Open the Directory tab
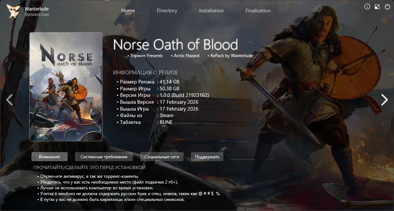Viewport: 394px width, 211px height. click(x=167, y=10)
